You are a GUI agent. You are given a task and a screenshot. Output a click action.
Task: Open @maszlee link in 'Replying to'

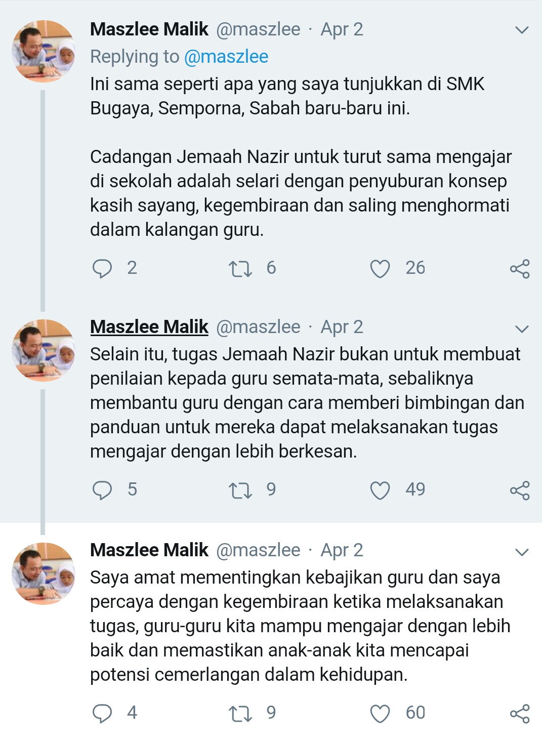point(226,57)
